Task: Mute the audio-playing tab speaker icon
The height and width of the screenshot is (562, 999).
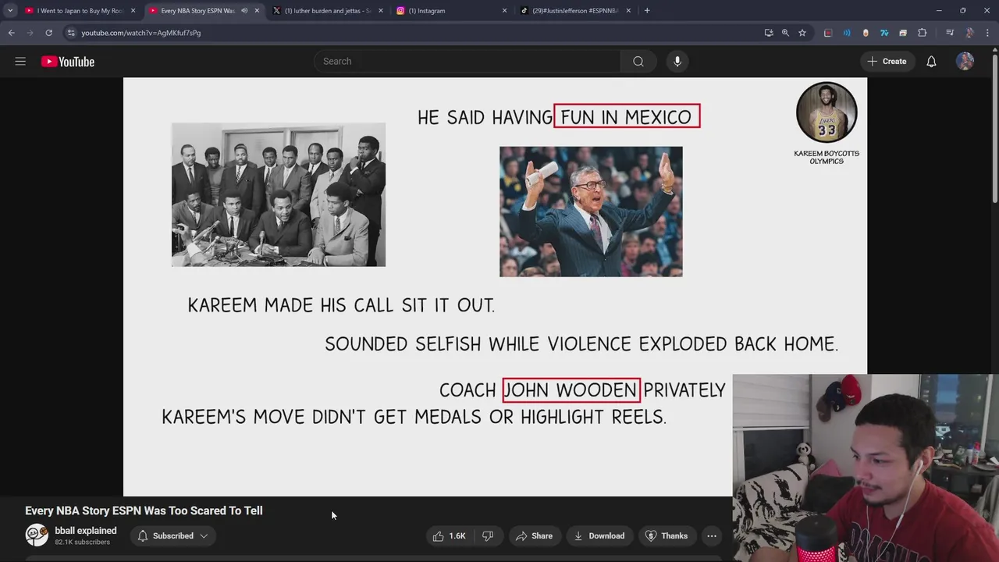Action: click(x=244, y=11)
